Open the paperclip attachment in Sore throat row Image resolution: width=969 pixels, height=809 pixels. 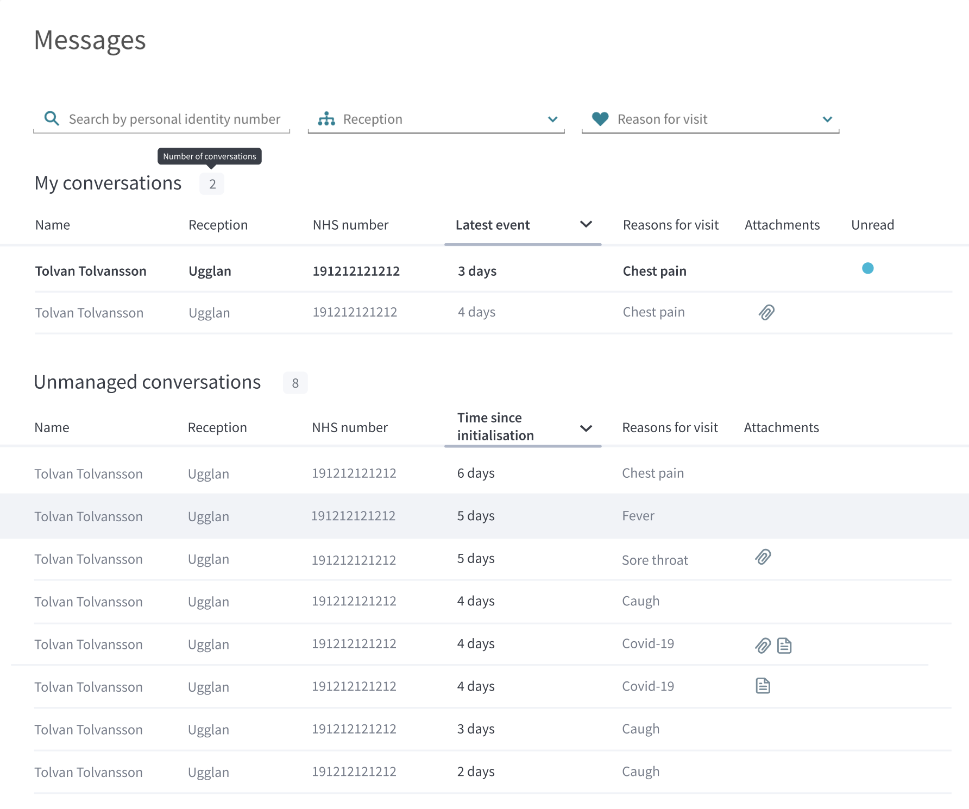(x=763, y=557)
